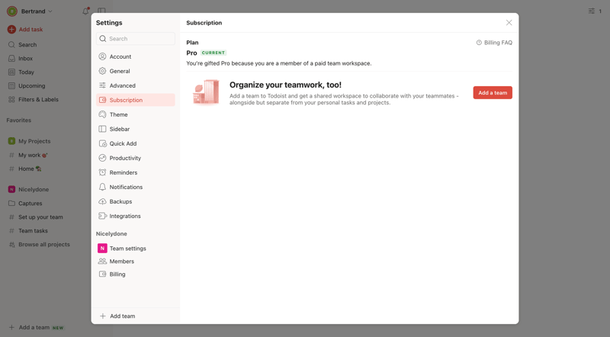The height and width of the screenshot is (337, 610).
Task: Click Add a team NEW at bottom left
Action: 36,327
